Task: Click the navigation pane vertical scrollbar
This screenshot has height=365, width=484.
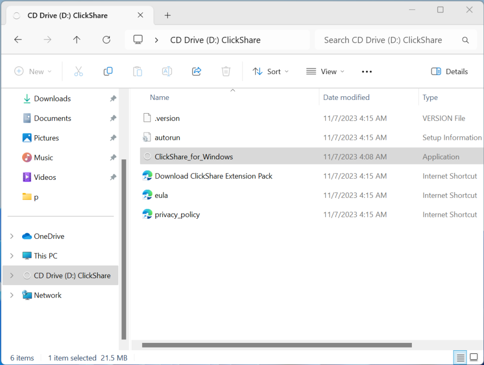Action: coord(124,249)
